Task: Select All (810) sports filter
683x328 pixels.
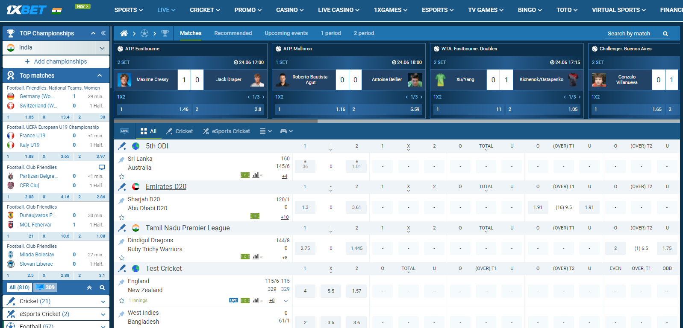Action: click(x=19, y=287)
